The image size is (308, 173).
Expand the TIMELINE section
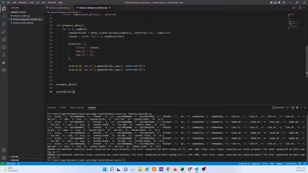15,160
